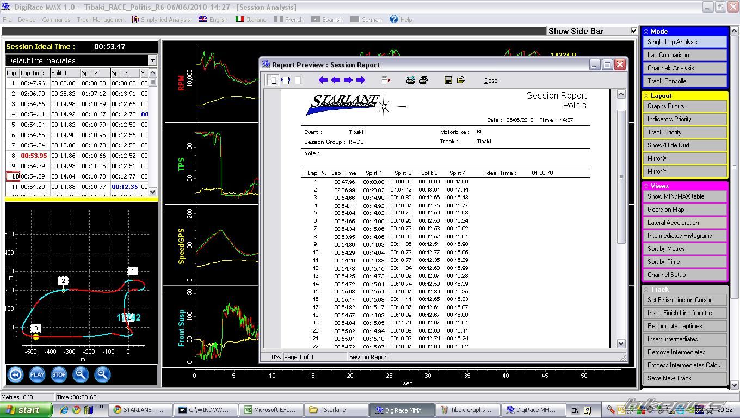The height and width of the screenshot is (418, 740).
Task: Toggle Show/Hide Grid in the Layout panel
Action: 684,145
